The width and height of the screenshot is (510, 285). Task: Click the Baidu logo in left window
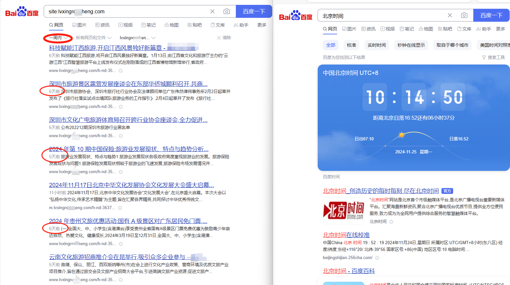tap(22, 12)
